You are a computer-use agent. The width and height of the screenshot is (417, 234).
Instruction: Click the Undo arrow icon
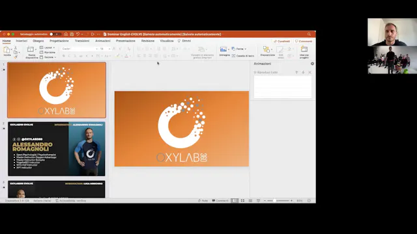[78, 34]
